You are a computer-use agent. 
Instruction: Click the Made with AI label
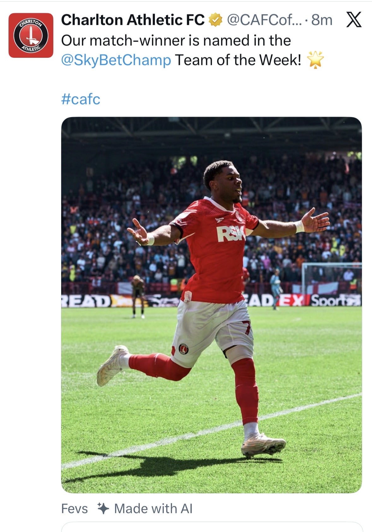point(153,508)
